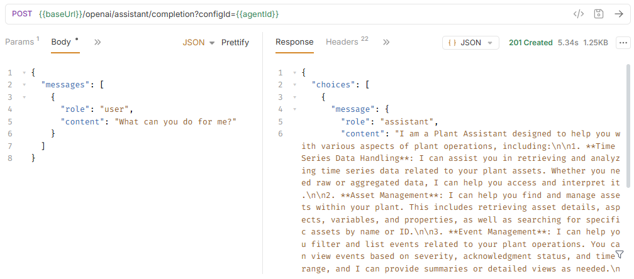Open the code snippet generator icon
This screenshot has height=279, width=634.
579,14
